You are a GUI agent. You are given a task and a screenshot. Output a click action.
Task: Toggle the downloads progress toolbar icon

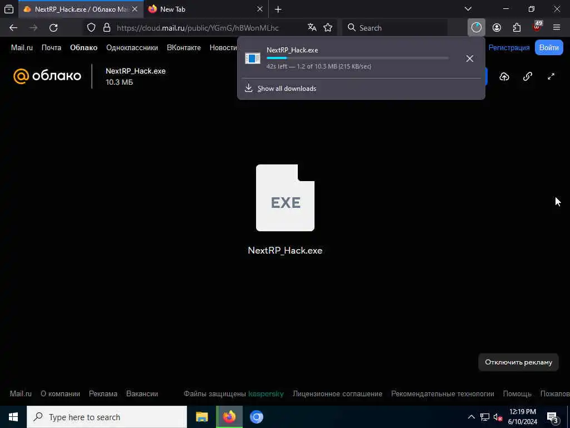pos(476,27)
